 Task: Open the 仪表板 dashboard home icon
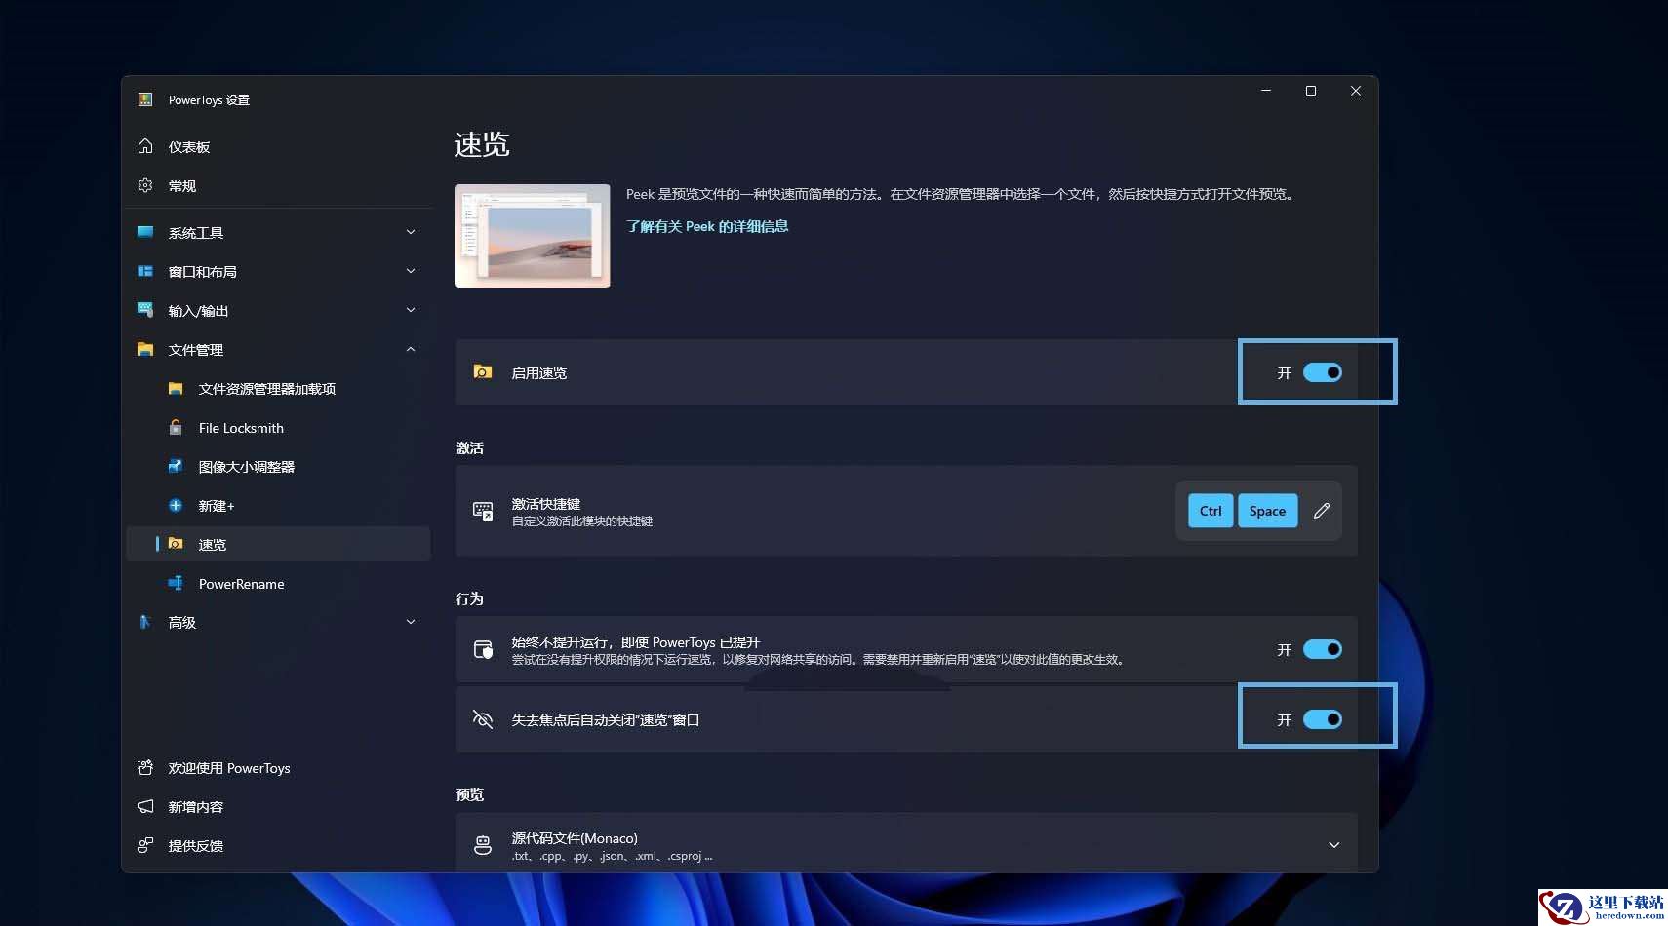point(145,146)
